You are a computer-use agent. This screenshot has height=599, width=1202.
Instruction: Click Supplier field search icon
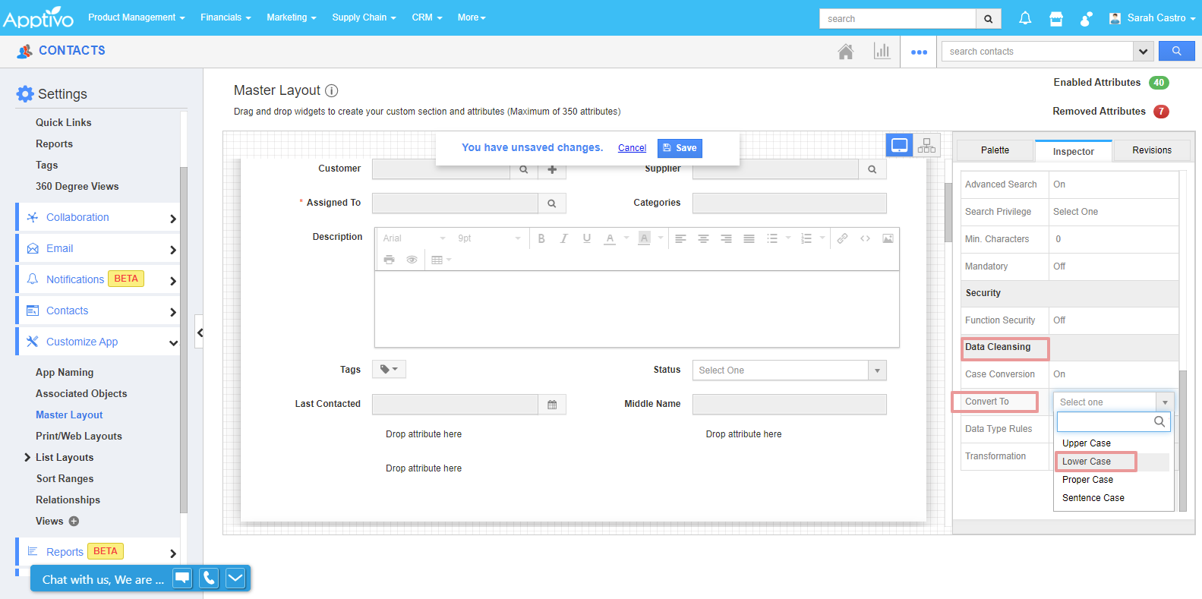872,169
